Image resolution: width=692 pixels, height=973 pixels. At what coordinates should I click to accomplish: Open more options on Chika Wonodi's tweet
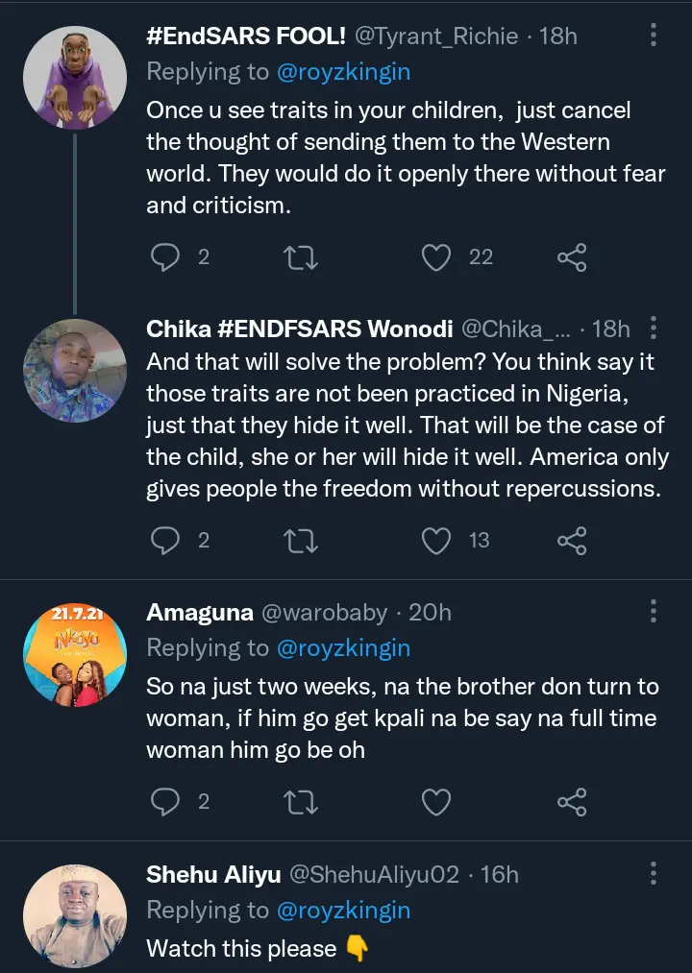click(654, 328)
